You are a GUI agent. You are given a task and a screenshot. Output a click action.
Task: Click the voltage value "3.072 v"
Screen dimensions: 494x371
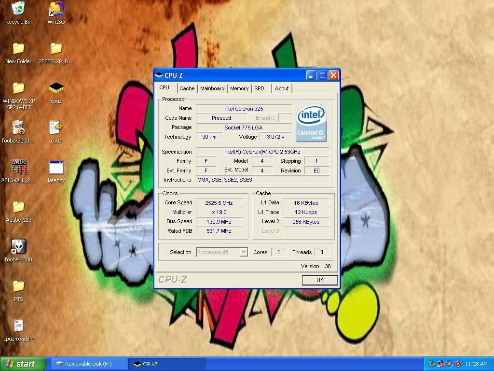click(x=275, y=137)
